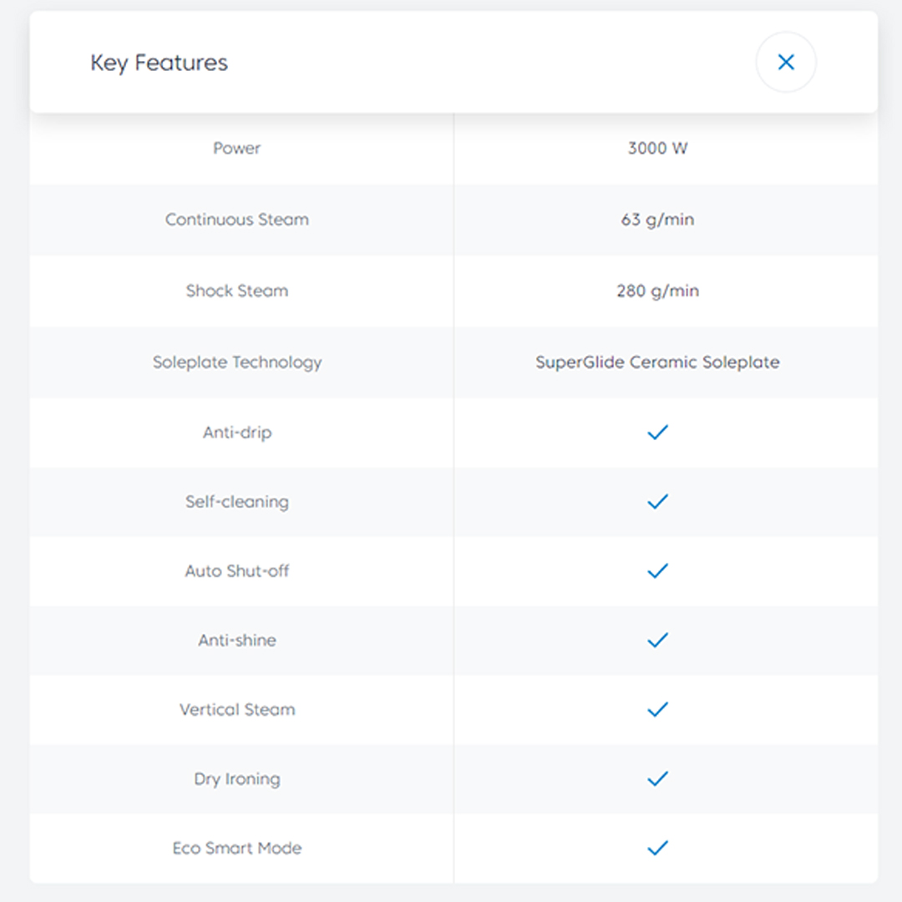Click the Auto Shut-off checkmark icon
The image size is (902, 902).
click(658, 571)
